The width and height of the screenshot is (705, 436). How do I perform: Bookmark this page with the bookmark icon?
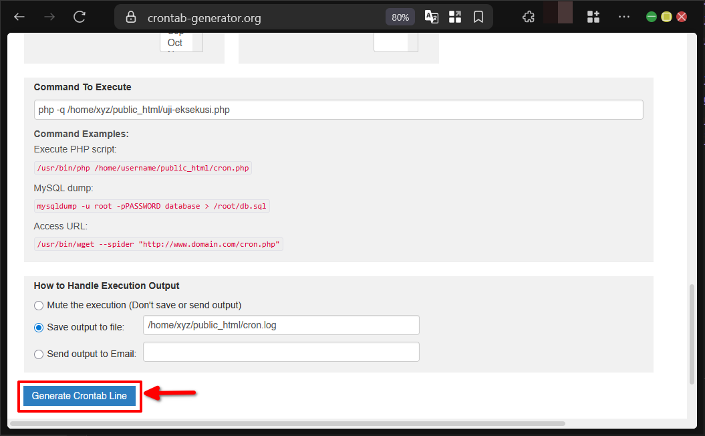[x=478, y=17]
